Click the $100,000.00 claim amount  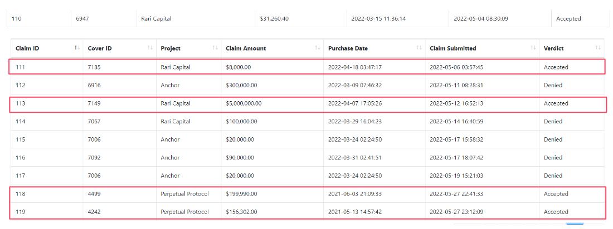tap(242, 121)
